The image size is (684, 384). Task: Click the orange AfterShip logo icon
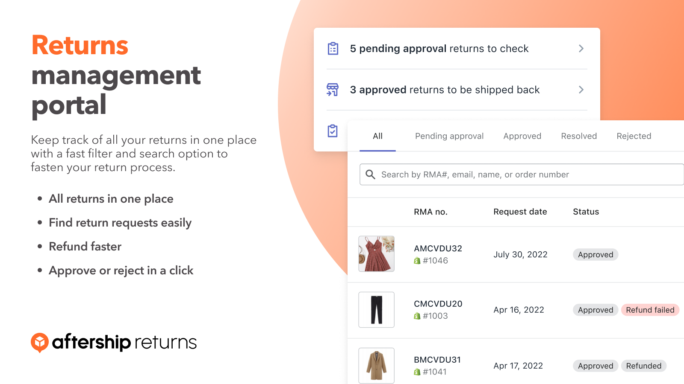[40, 343]
